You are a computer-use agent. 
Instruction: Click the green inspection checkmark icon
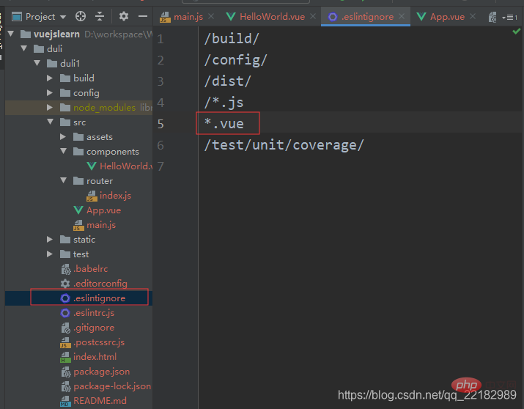517,32
